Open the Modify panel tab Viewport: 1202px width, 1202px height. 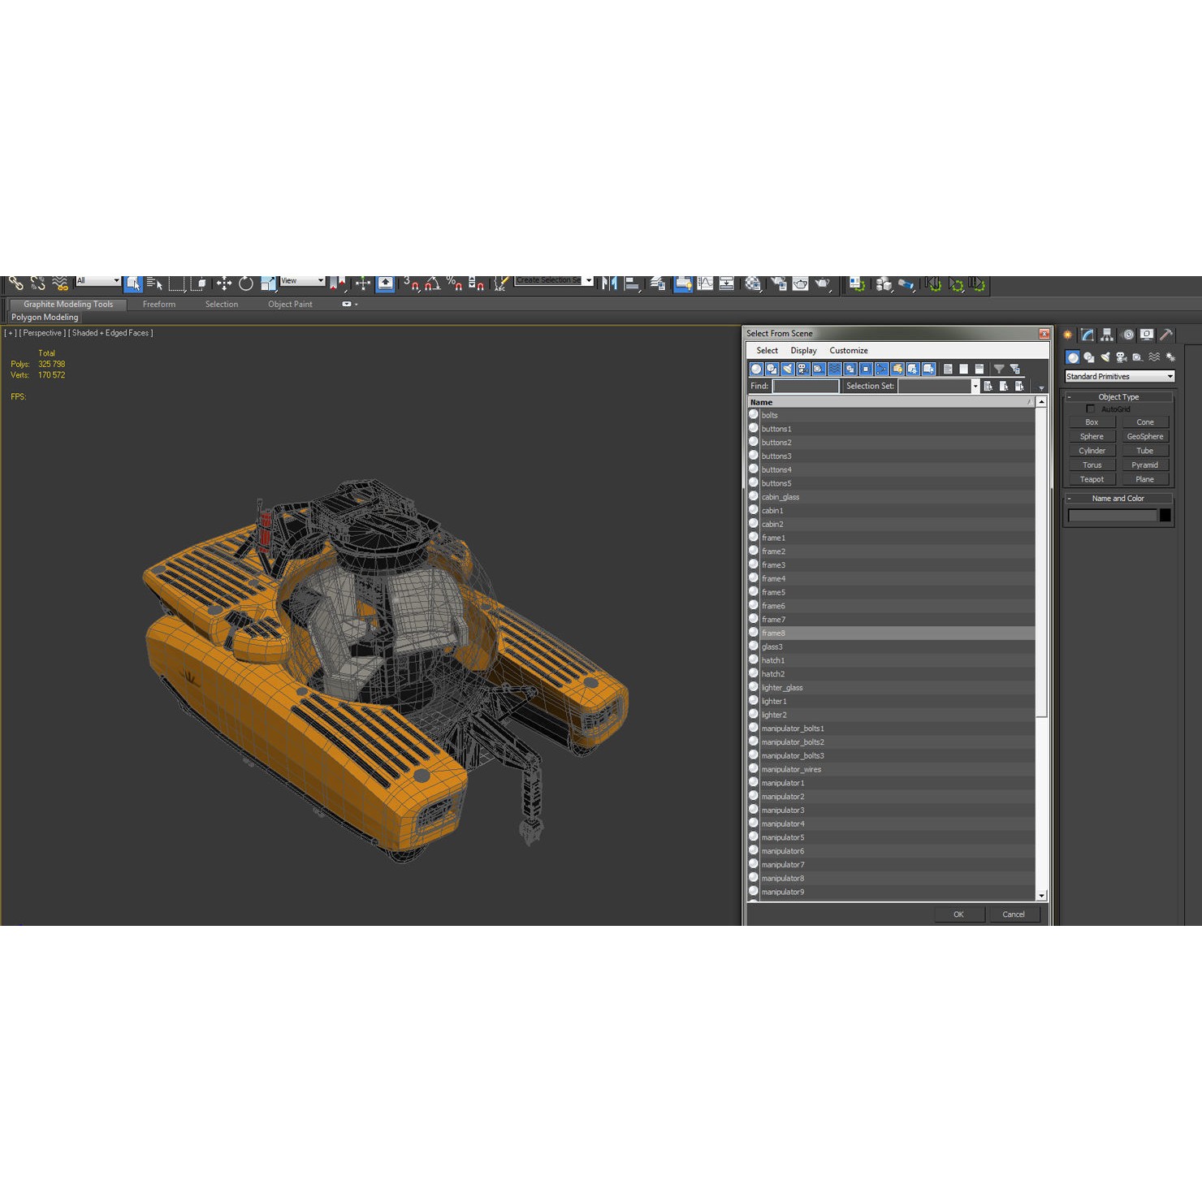click(x=1086, y=334)
